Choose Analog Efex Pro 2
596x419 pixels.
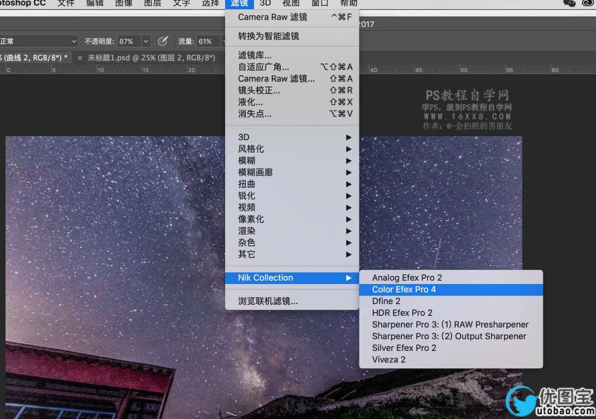407,278
